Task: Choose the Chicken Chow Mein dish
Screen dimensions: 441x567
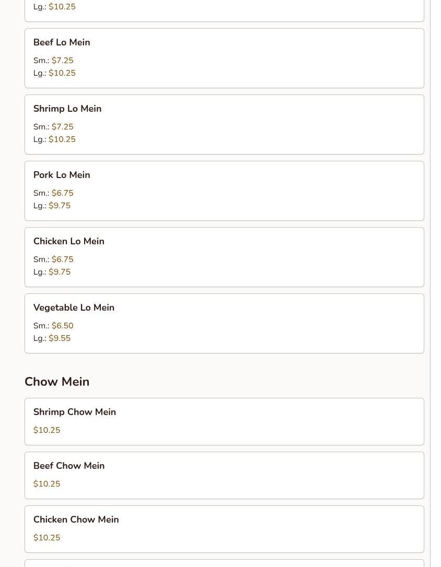Action: point(224,529)
